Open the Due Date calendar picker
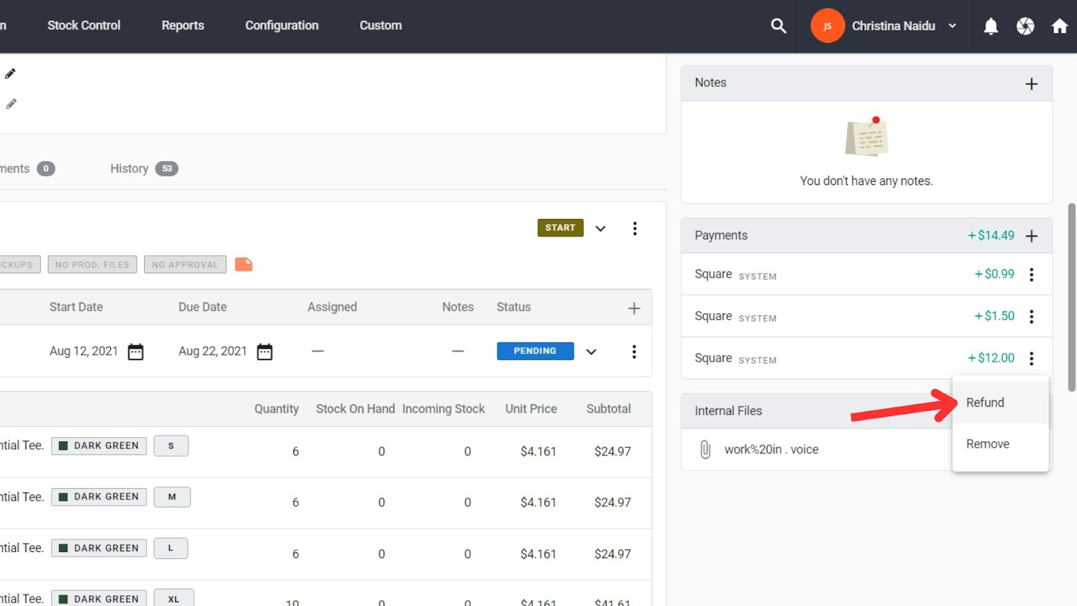The width and height of the screenshot is (1077, 606). pos(265,351)
